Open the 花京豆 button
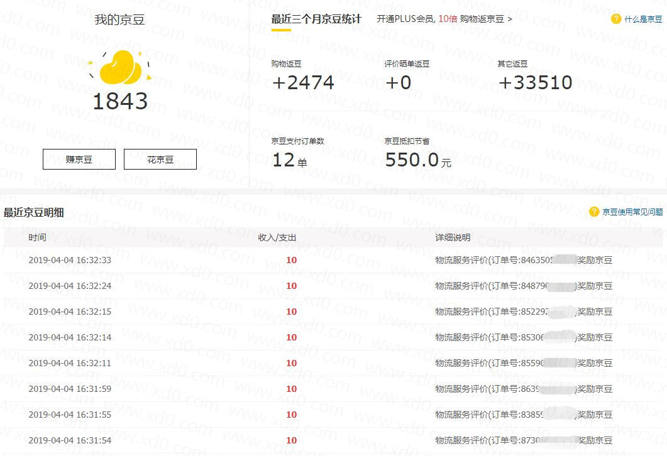The height and width of the screenshot is (456, 667). point(160,159)
